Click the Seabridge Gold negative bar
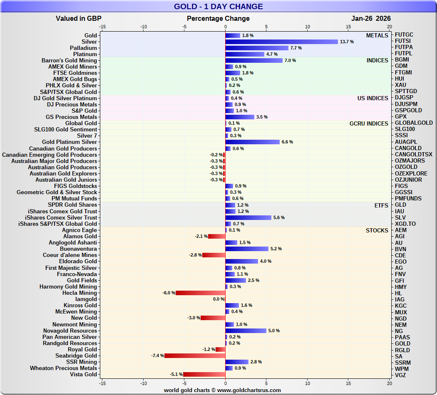437x395 pixels. [195, 355]
